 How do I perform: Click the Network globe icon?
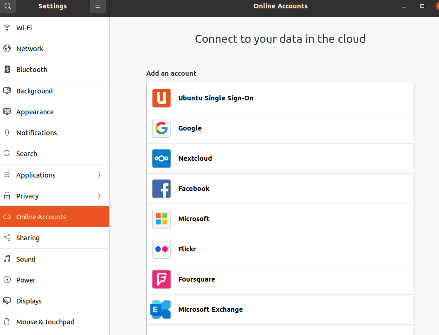click(x=7, y=48)
